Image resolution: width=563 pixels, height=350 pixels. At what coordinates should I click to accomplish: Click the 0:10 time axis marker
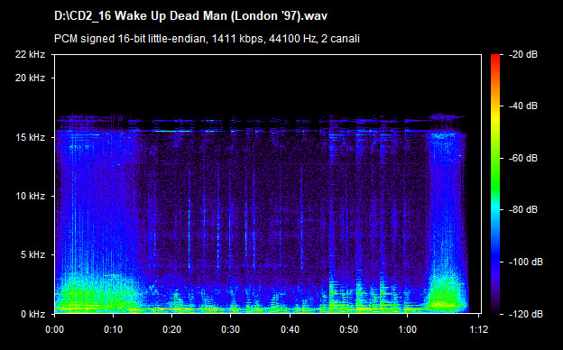[x=113, y=329]
